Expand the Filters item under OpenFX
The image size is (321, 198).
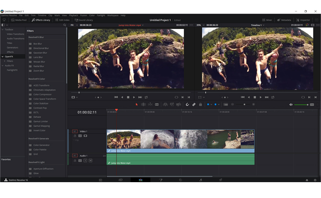tap(4, 61)
